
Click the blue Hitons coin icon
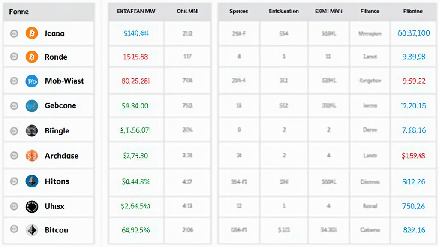tap(32, 181)
